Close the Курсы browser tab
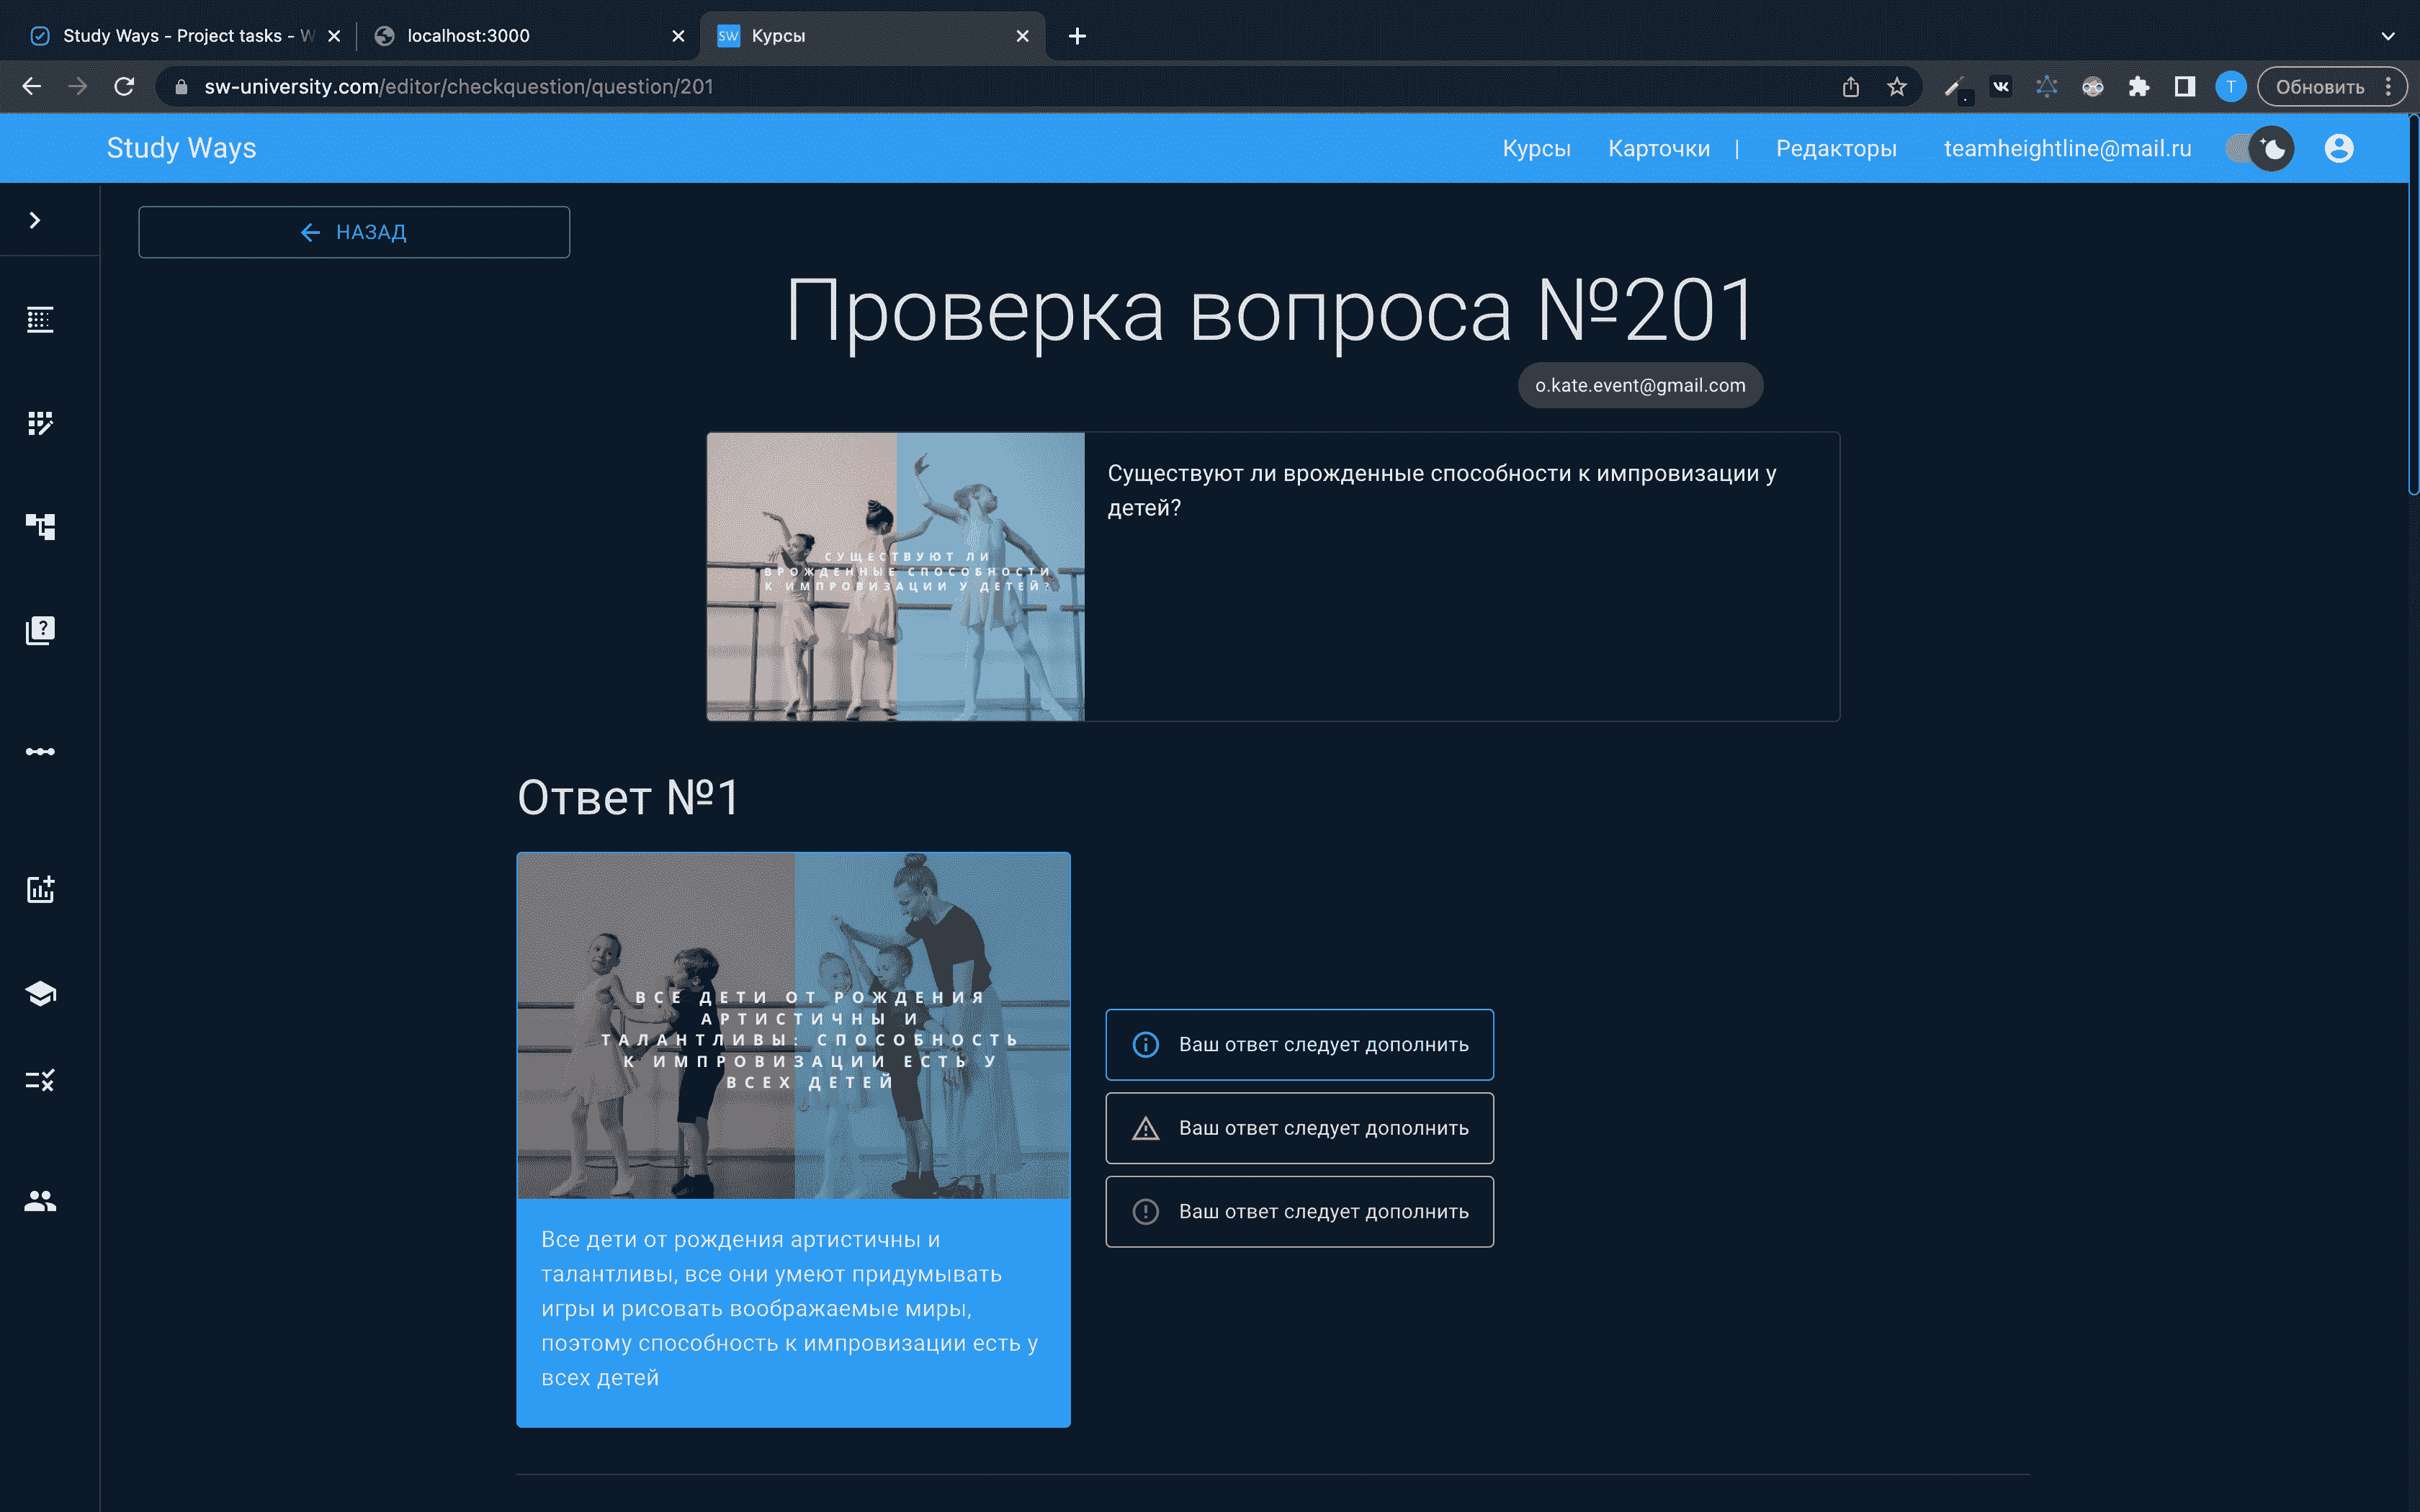Screen dimensions: 2420x1512 coord(1022,36)
